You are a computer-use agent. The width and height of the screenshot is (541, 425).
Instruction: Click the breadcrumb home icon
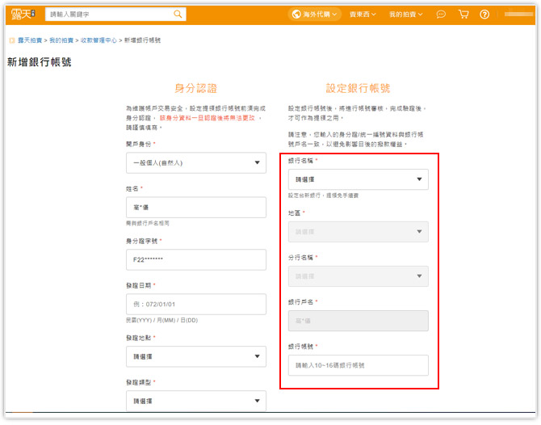(x=11, y=40)
